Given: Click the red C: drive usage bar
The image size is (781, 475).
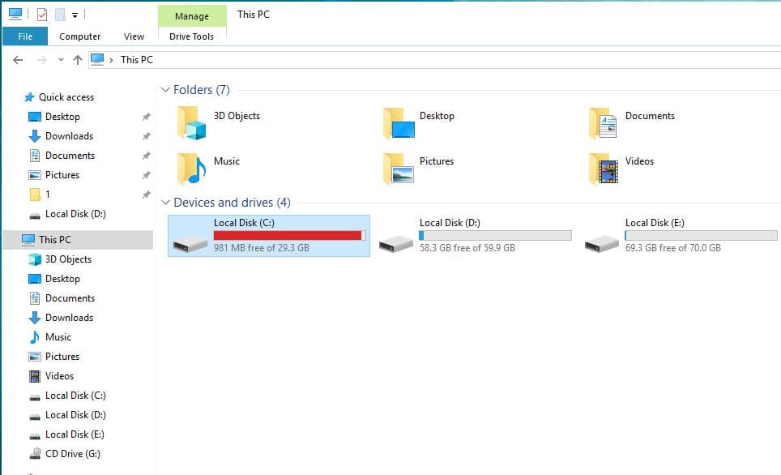Looking at the screenshot, I should coord(289,235).
